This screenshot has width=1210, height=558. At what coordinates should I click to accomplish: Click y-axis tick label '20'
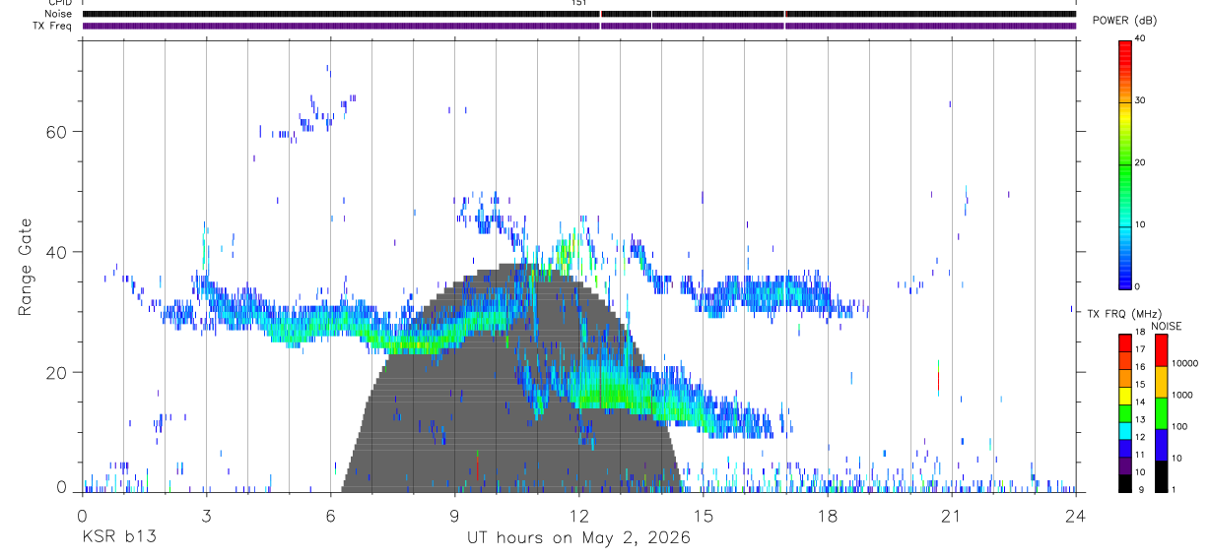54,372
